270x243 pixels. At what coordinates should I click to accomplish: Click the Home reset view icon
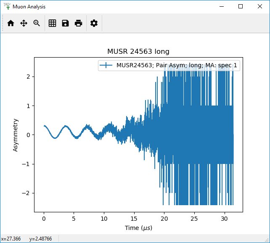[x=11, y=24]
